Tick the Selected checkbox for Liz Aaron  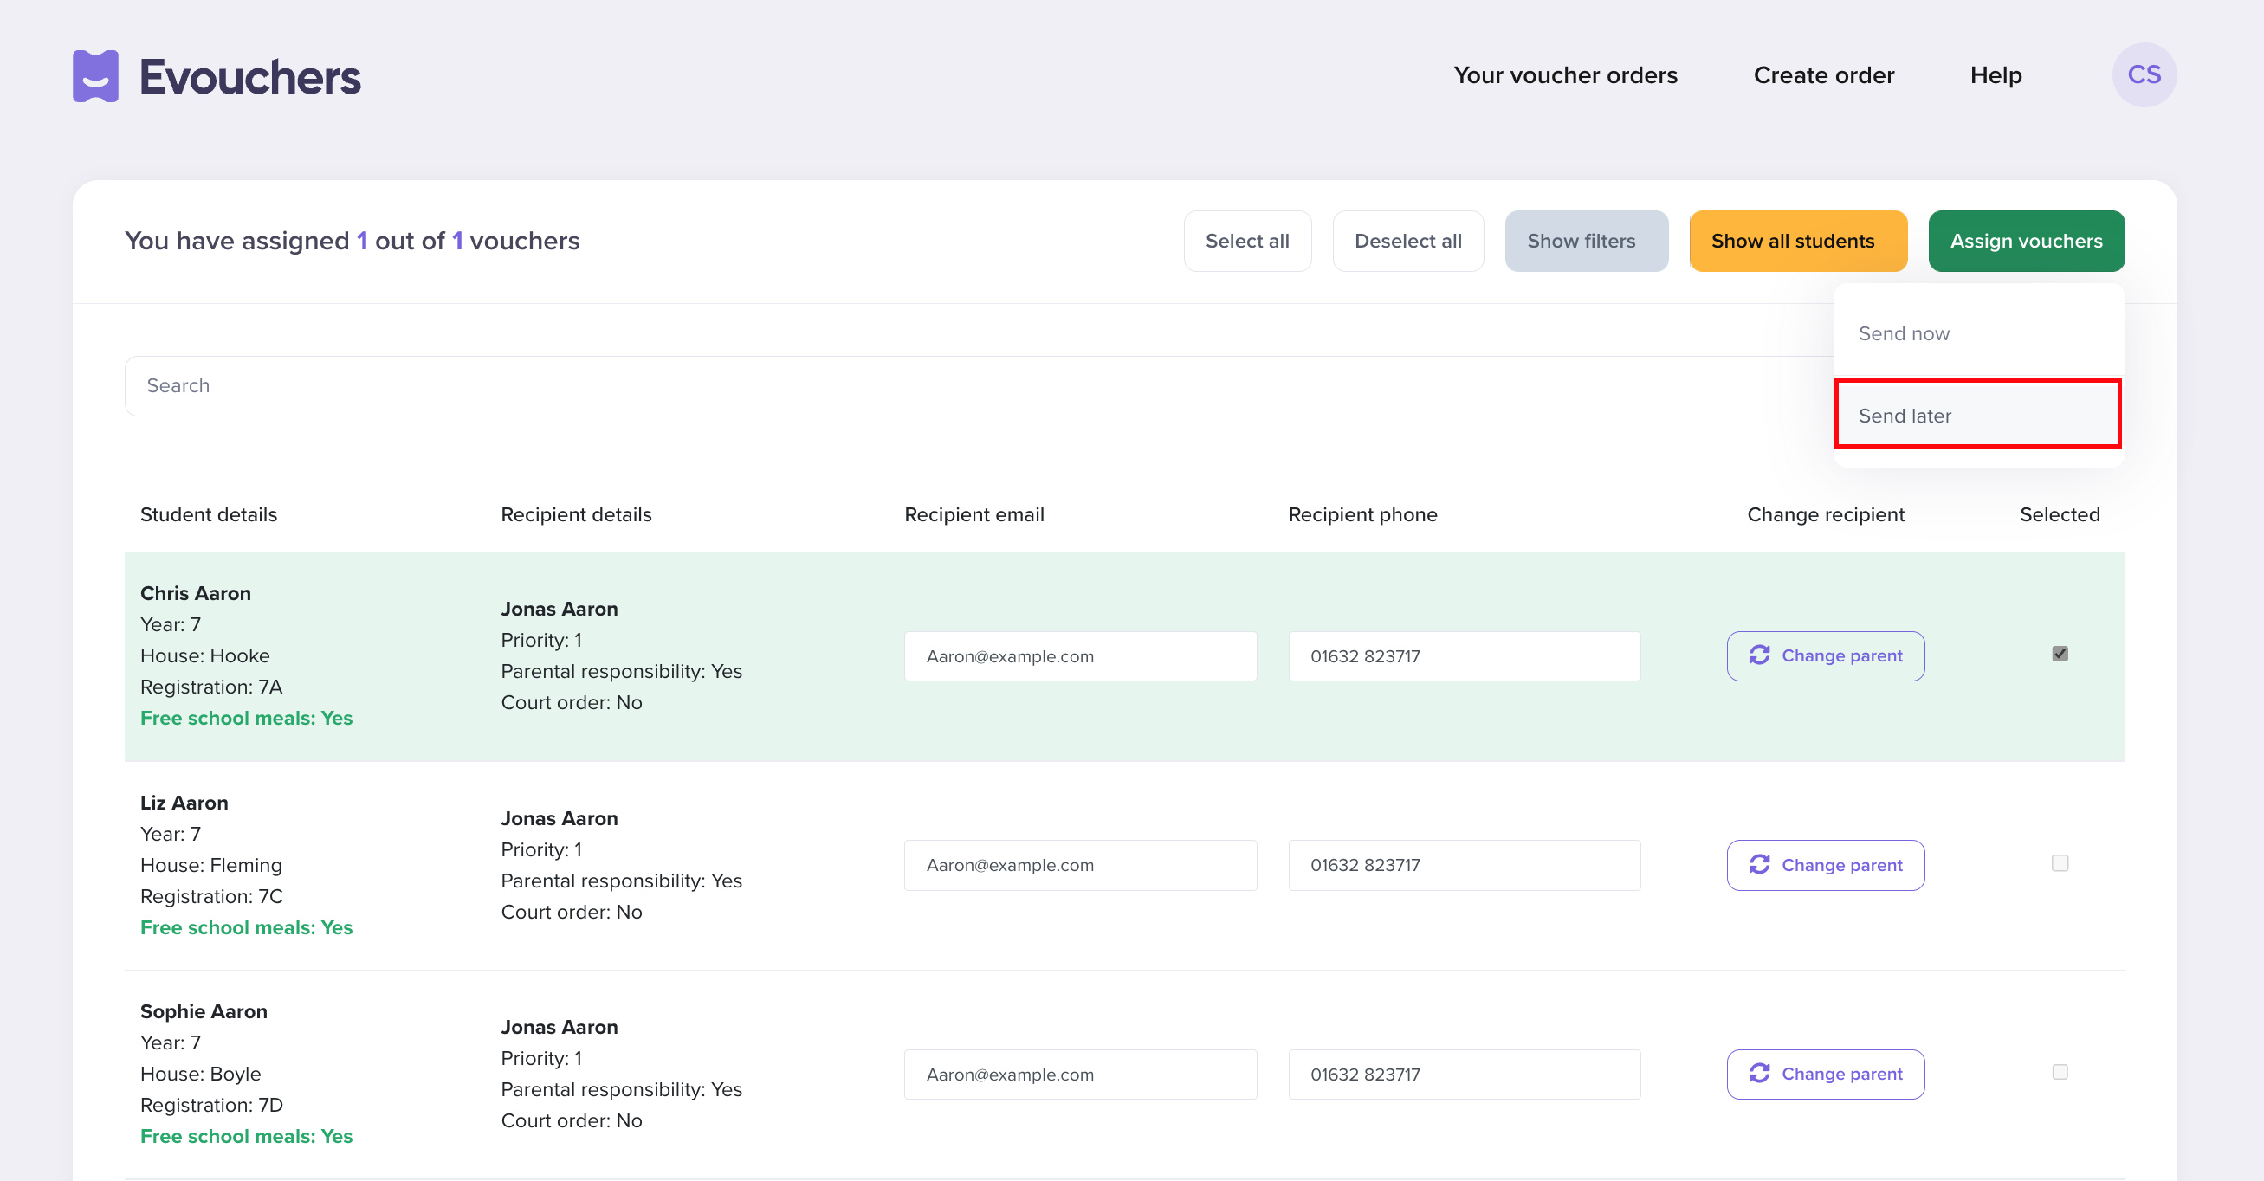pyautogui.click(x=2060, y=863)
